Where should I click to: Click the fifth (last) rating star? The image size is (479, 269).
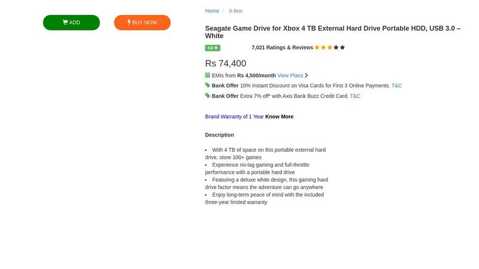pyautogui.click(x=342, y=47)
